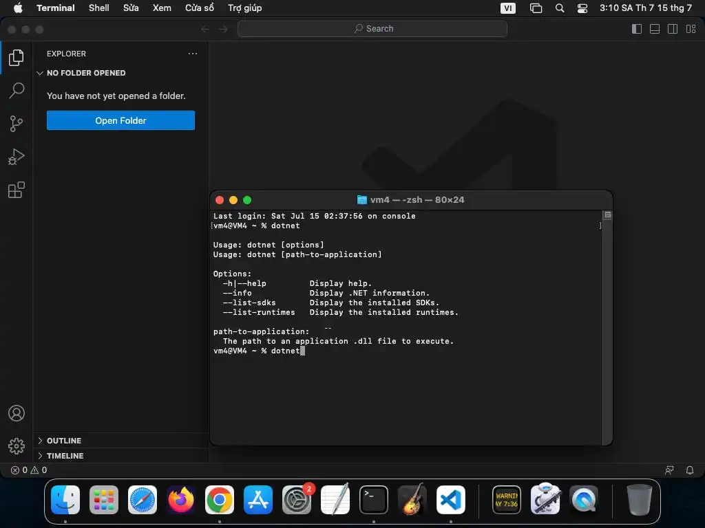Open Firefox from the Dock

point(181,500)
